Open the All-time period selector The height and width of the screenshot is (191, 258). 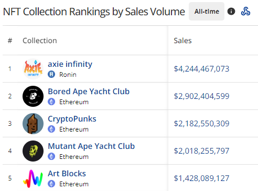pos(207,12)
